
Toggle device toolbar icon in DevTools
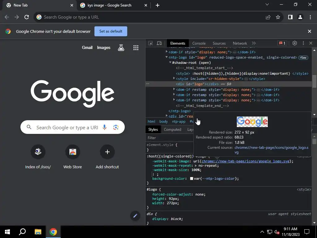pyautogui.click(x=159, y=43)
